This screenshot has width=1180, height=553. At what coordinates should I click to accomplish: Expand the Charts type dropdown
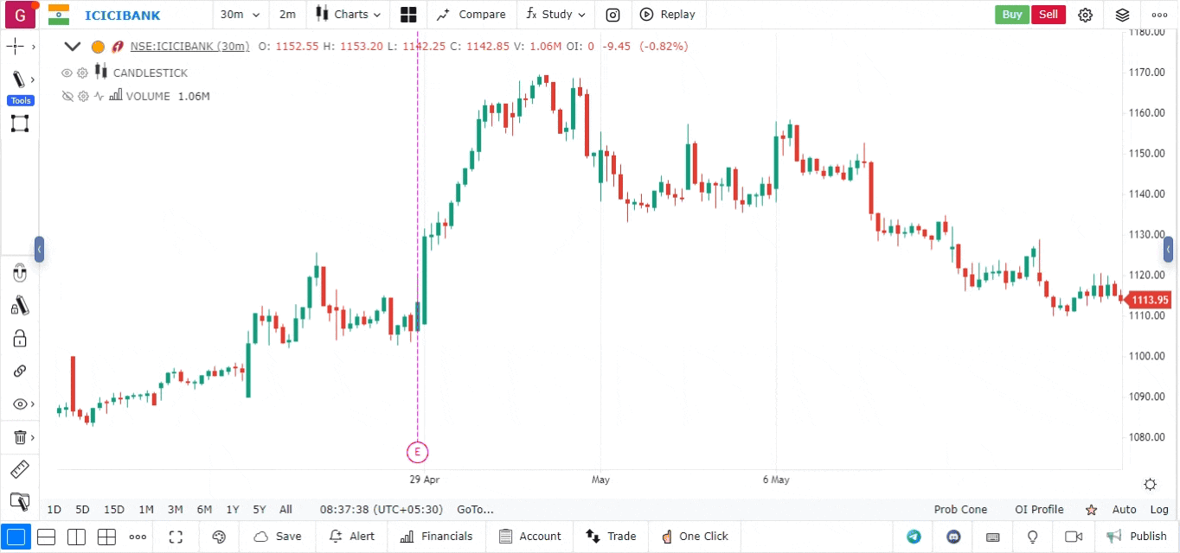pyautogui.click(x=348, y=15)
